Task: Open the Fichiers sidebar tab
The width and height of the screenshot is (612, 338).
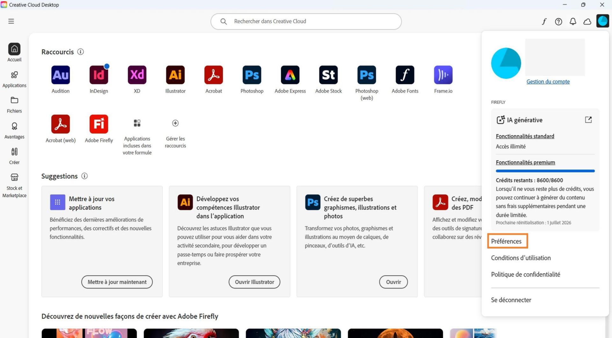Action: point(14,105)
